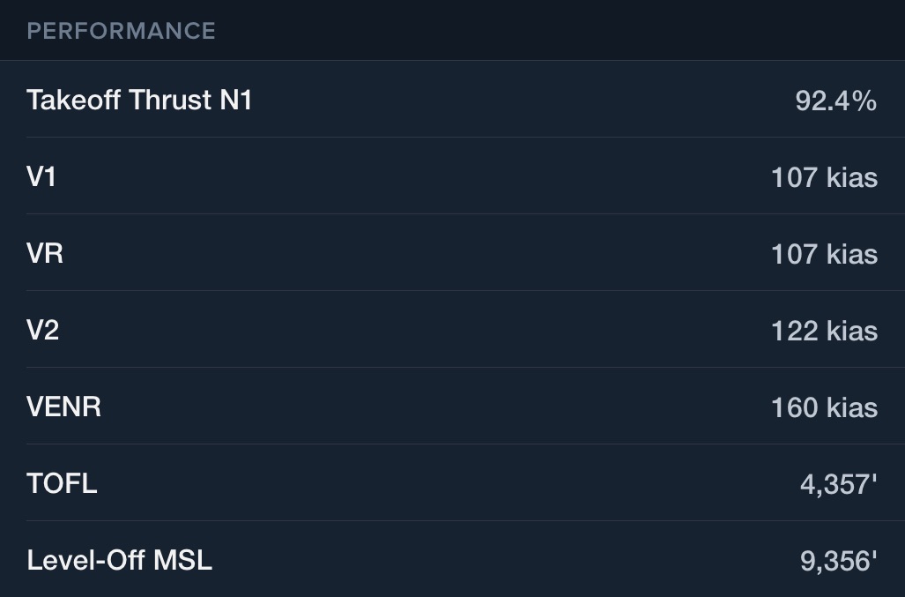This screenshot has height=597, width=905.
Task: Click the VR value of 107 kias
Action: click(x=824, y=254)
